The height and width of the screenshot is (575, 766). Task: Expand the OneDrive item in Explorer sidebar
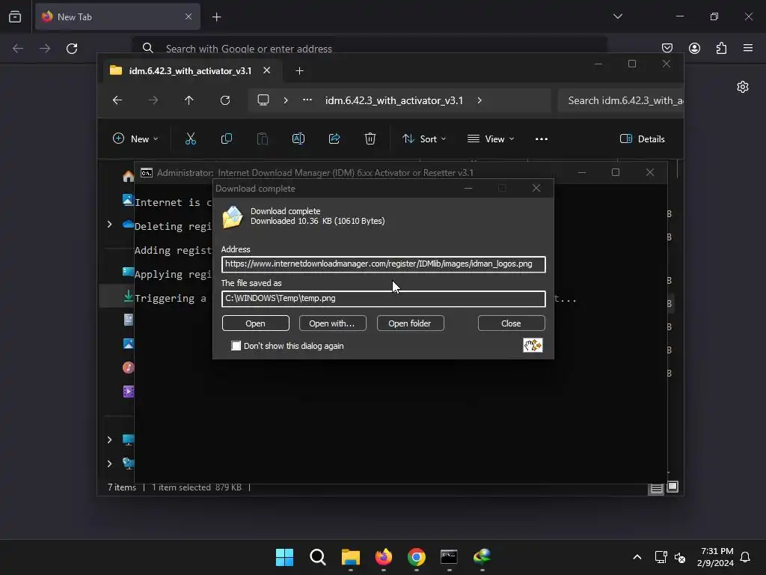(x=110, y=225)
